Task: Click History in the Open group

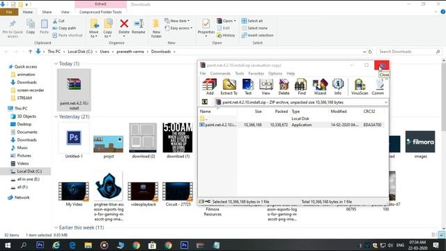Action: click(x=226, y=36)
